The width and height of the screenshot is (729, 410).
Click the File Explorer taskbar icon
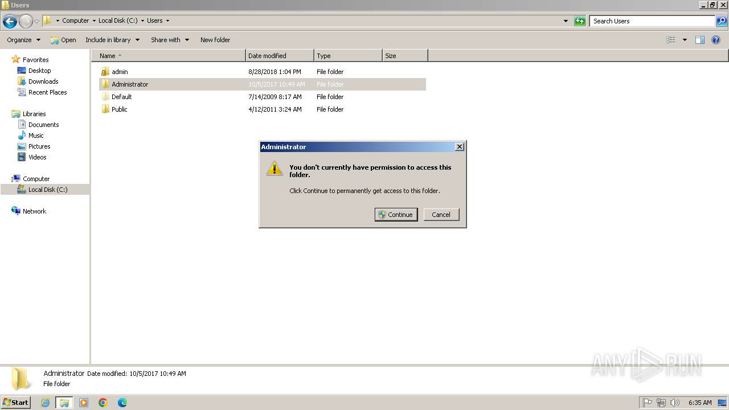[x=64, y=403]
